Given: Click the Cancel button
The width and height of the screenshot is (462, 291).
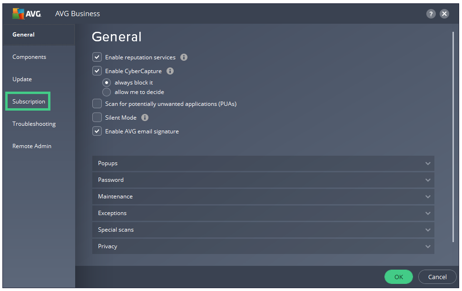Looking at the screenshot, I should tap(437, 277).
